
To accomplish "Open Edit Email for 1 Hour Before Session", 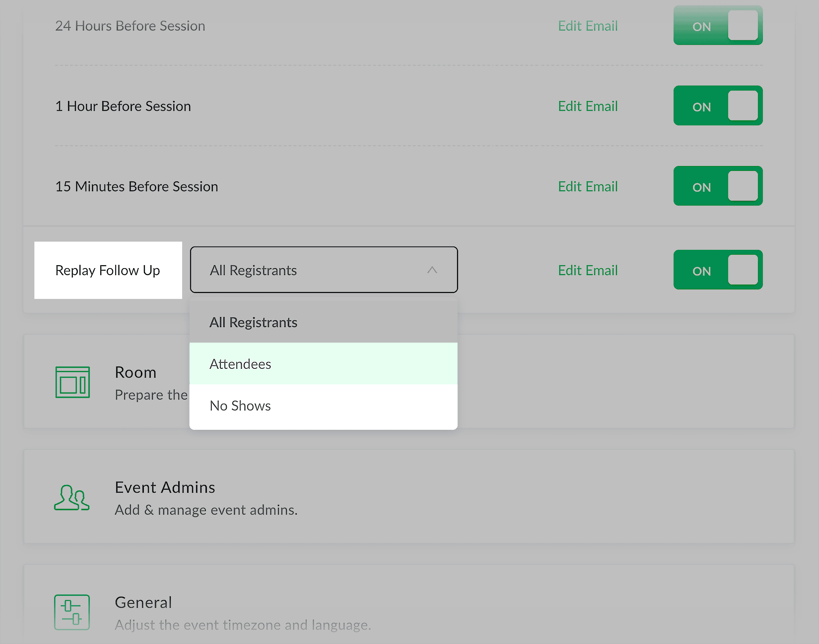I will (x=587, y=106).
